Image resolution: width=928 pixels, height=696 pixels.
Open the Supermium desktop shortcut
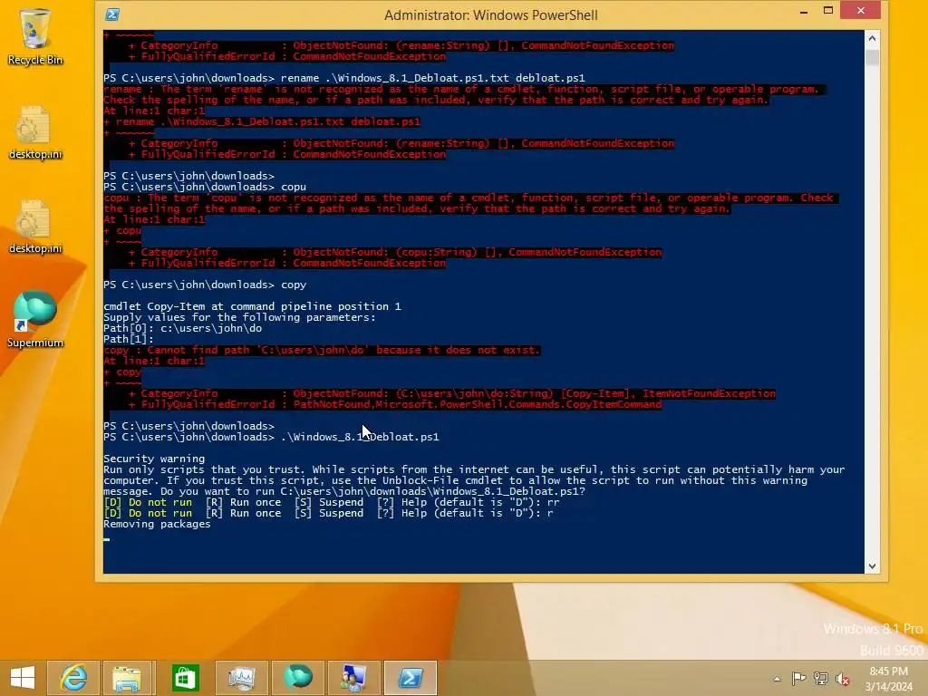35,320
